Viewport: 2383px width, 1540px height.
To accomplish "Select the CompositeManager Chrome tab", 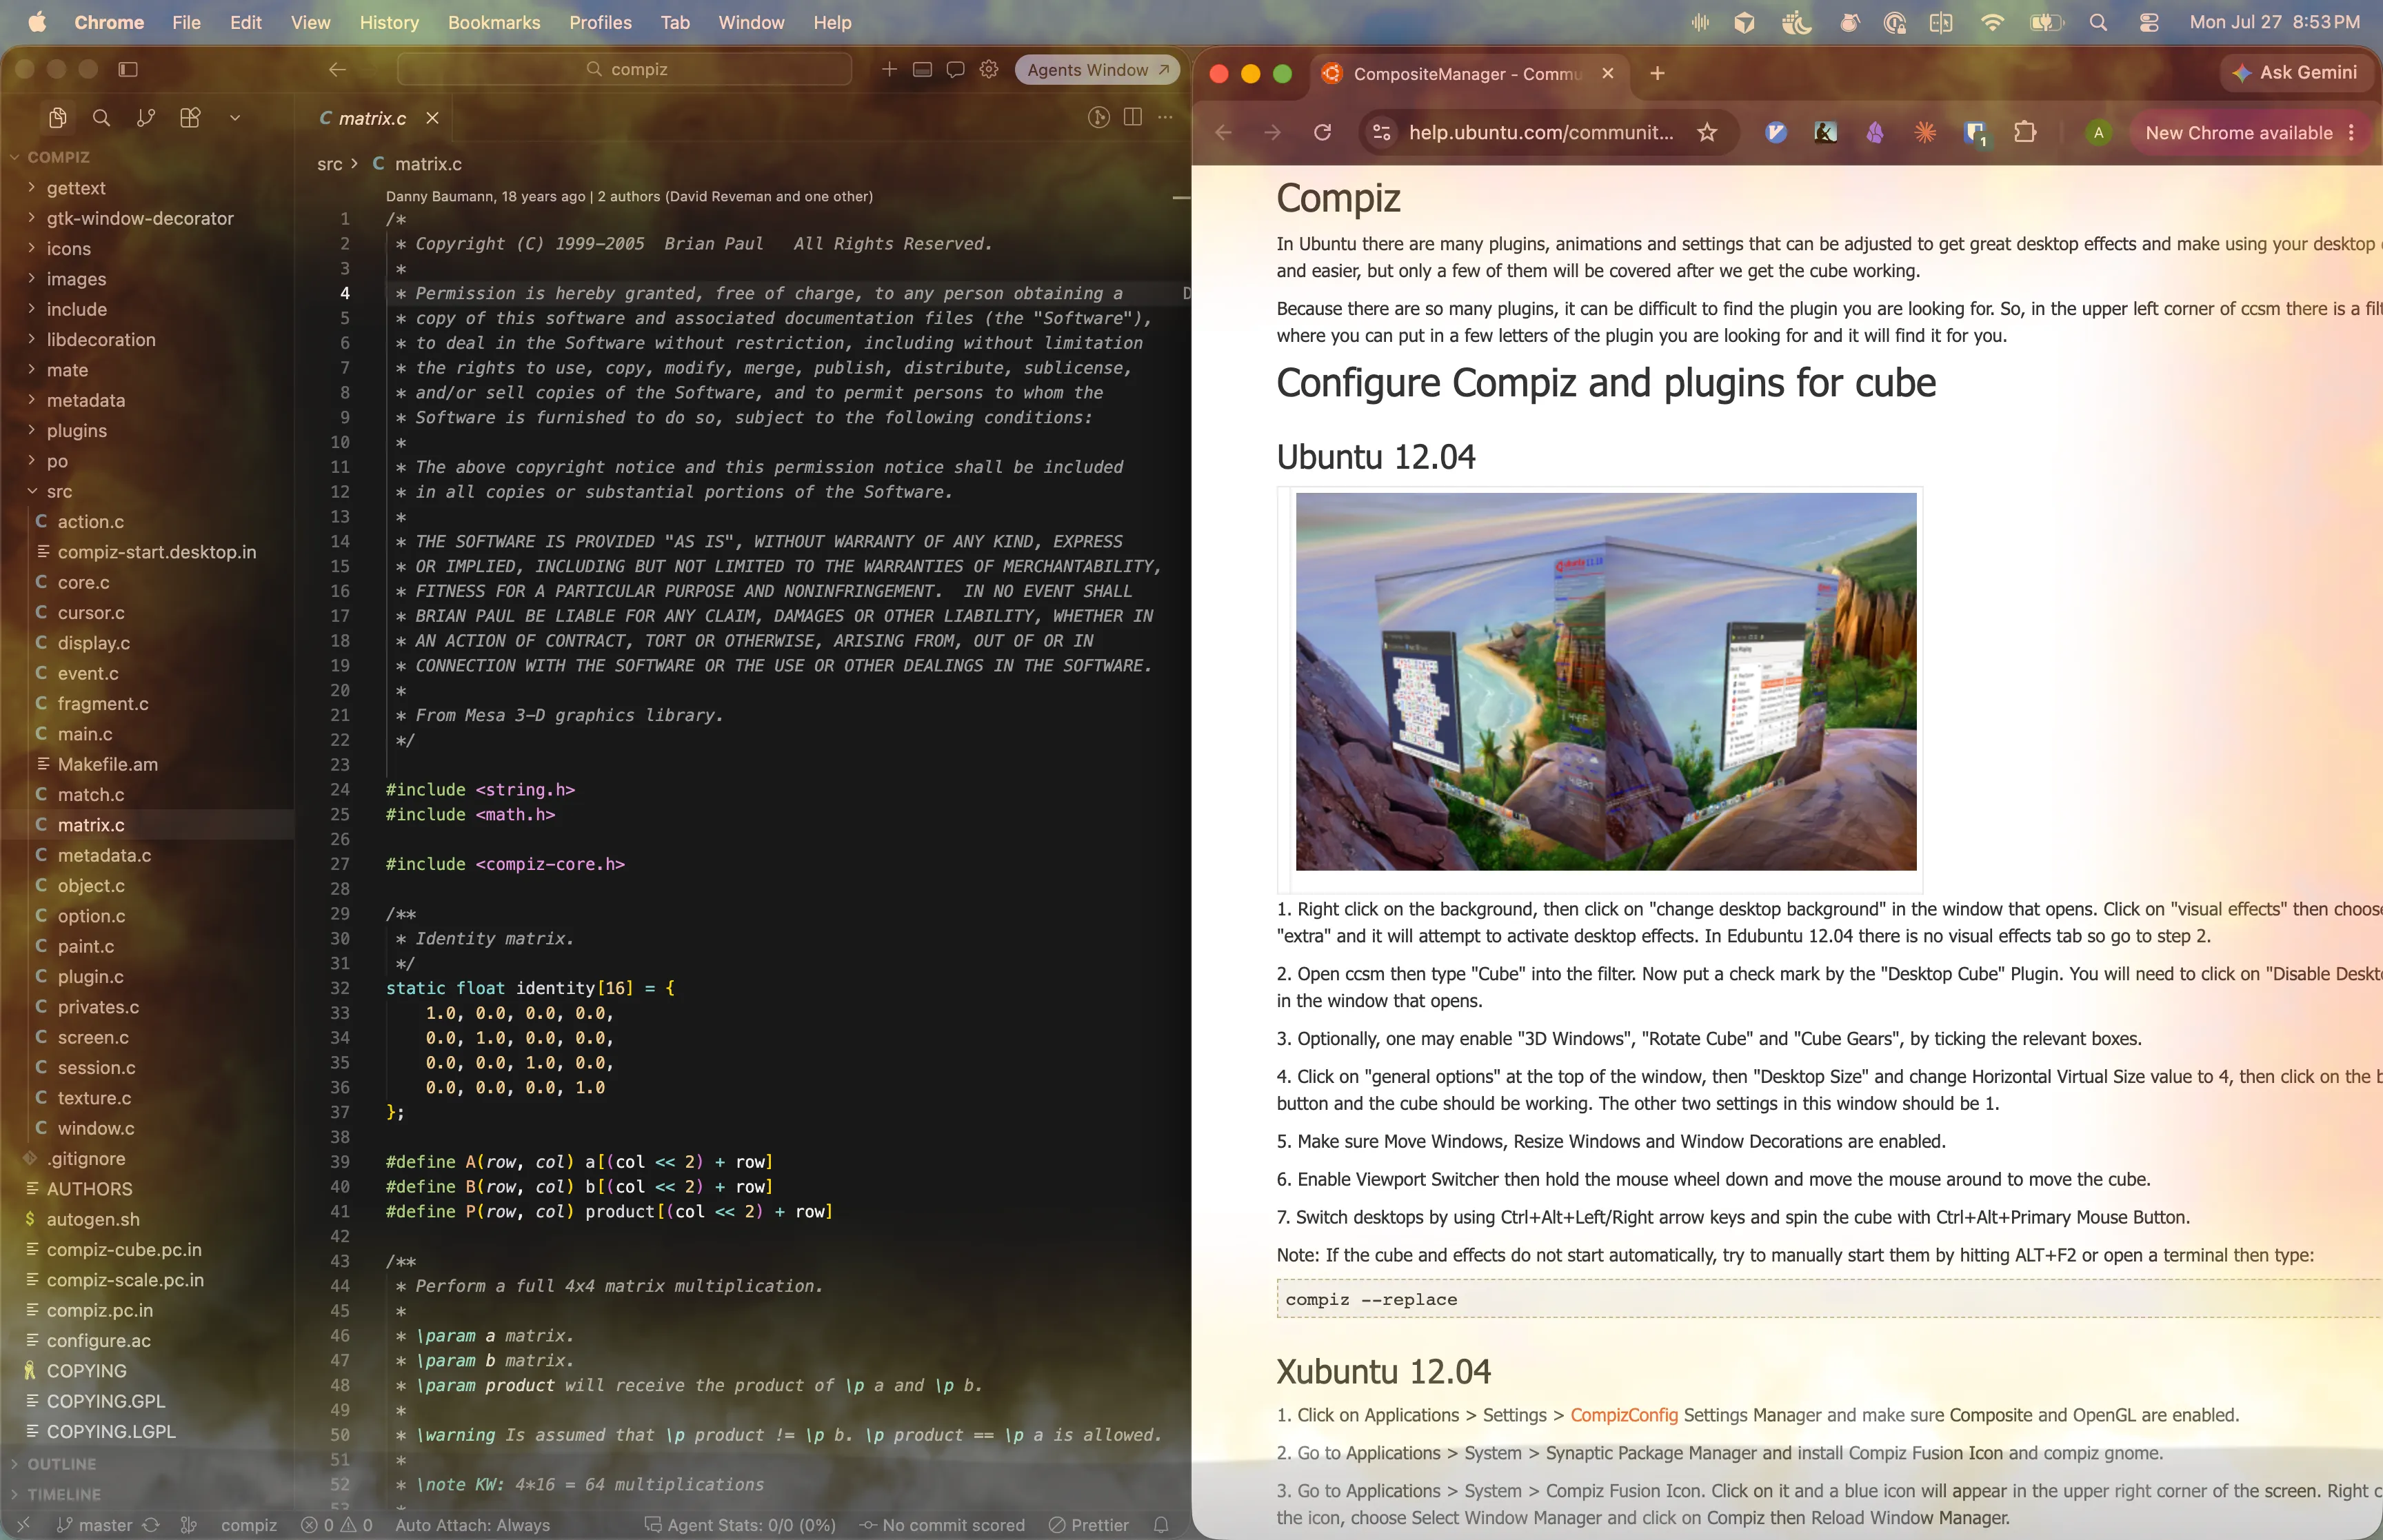I will [x=1468, y=74].
